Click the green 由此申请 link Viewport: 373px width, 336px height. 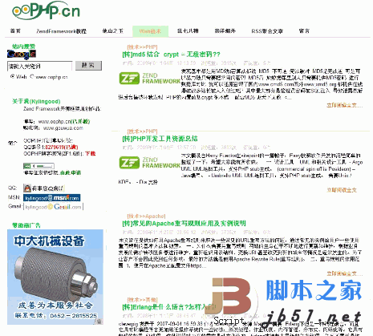click(x=71, y=172)
